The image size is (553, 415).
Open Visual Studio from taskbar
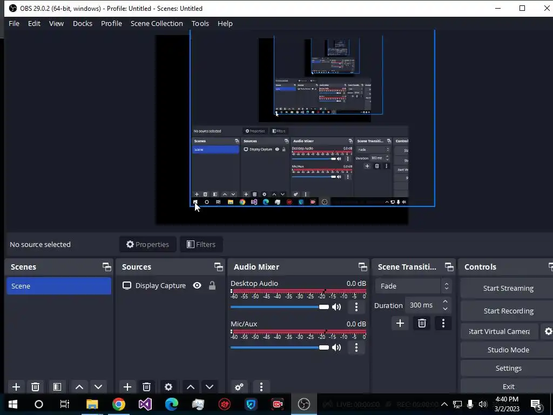(x=145, y=404)
